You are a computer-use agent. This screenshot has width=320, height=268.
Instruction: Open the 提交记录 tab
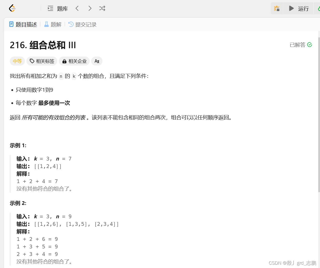pos(85,24)
